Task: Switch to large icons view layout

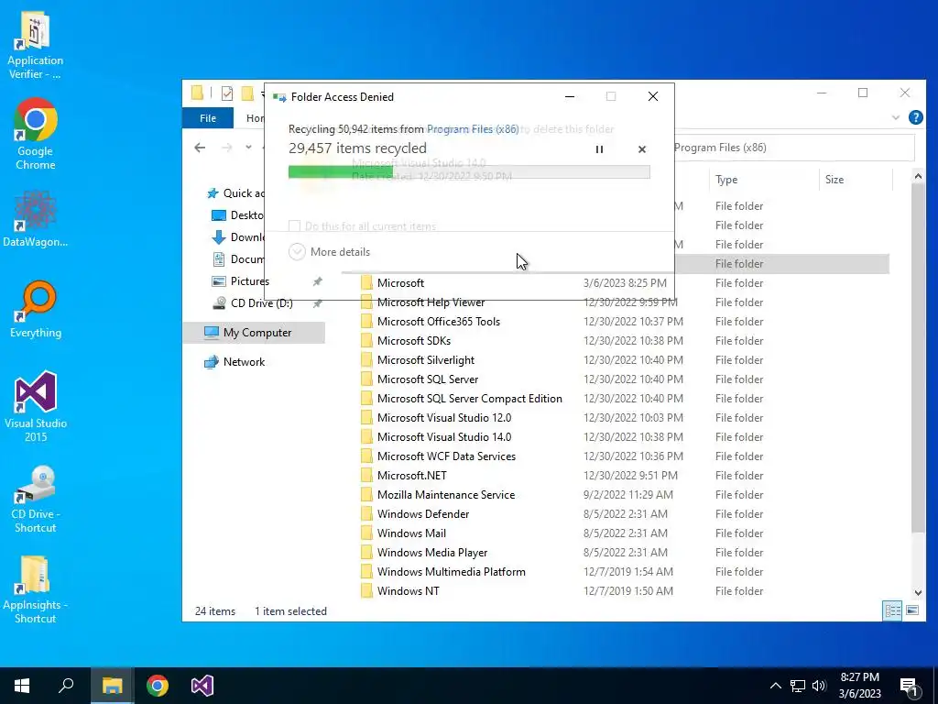Action: pyautogui.click(x=912, y=610)
